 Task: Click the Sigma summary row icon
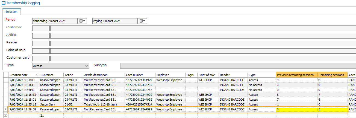click(5, 115)
